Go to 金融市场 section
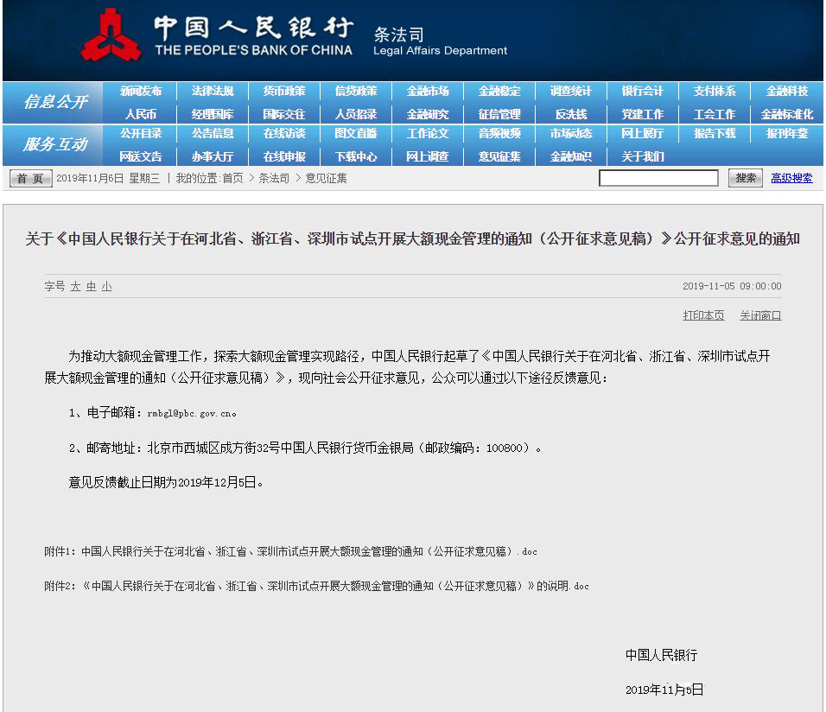 point(427,92)
